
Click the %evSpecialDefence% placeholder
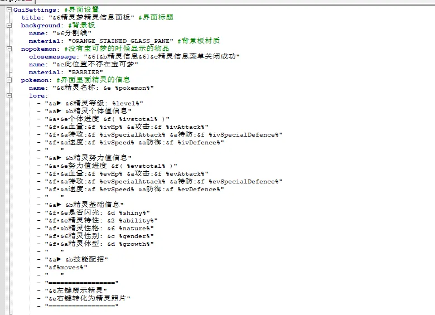244,182
